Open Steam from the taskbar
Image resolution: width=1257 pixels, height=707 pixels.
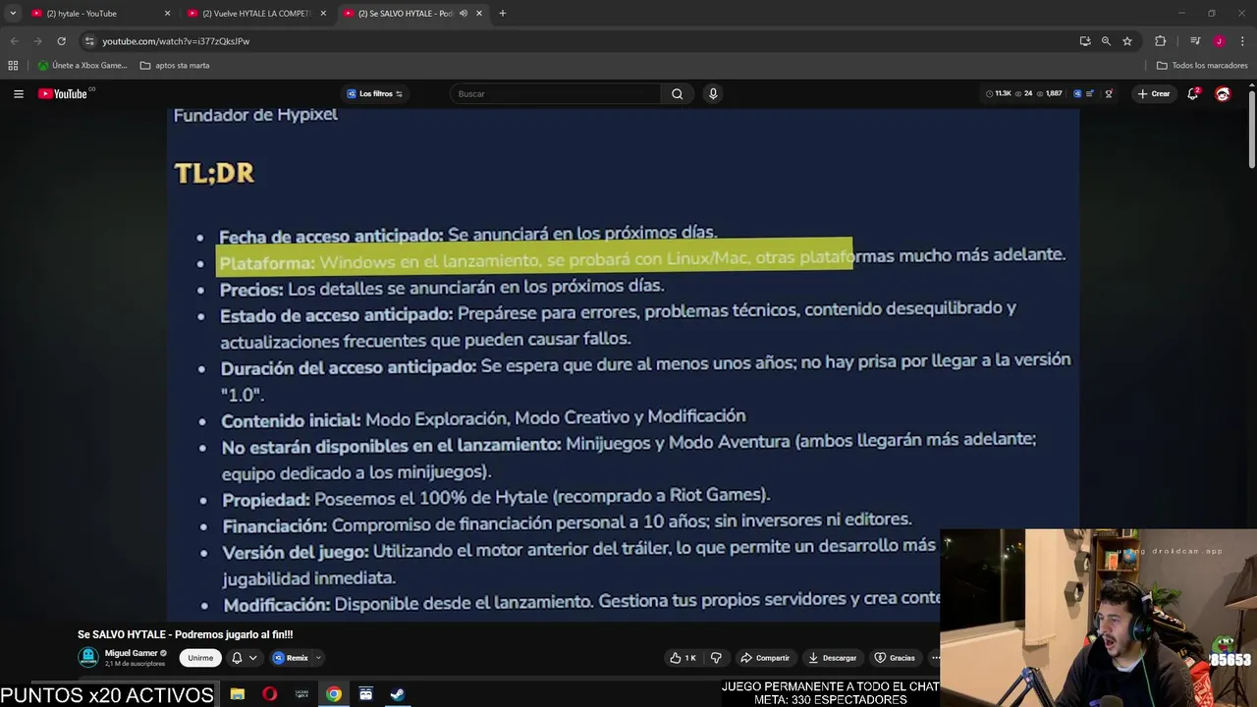coord(398,694)
